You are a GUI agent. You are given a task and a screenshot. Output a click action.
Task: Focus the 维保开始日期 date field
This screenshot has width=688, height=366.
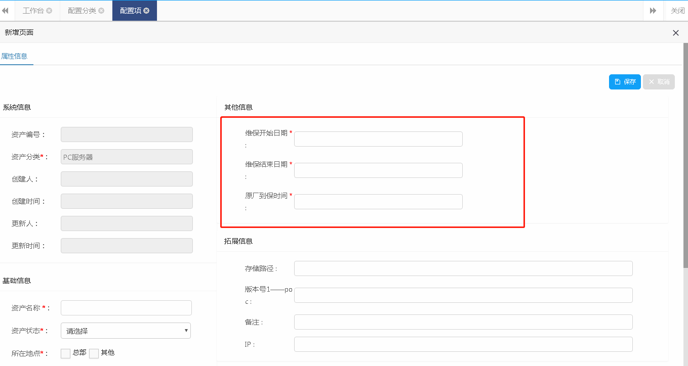point(378,139)
